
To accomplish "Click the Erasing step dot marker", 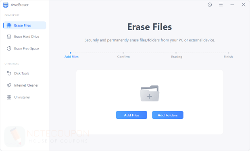I will pos(176,53).
